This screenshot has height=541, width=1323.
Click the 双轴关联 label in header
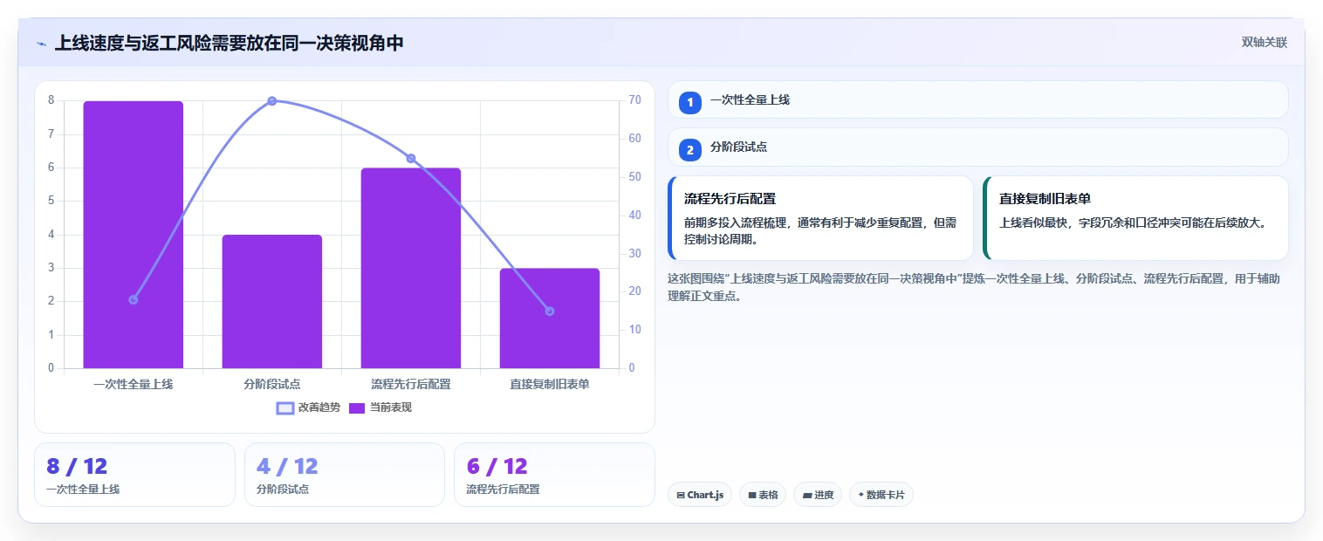(1265, 42)
